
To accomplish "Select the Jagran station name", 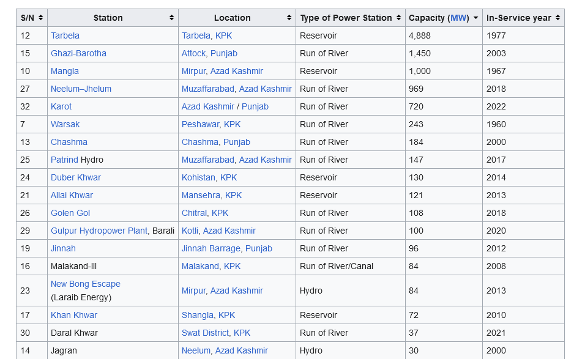I will [64, 351].
